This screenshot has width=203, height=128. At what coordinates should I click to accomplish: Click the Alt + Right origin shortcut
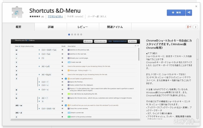(46, 75)
